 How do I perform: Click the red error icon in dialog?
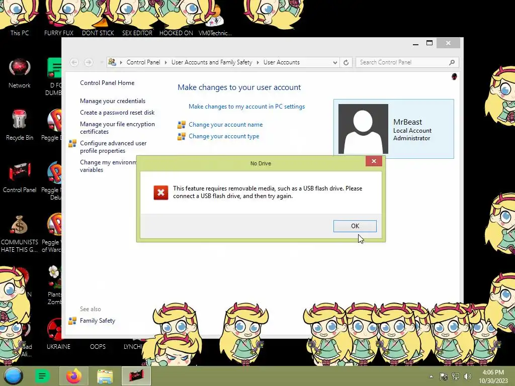[x=160, y=192]
